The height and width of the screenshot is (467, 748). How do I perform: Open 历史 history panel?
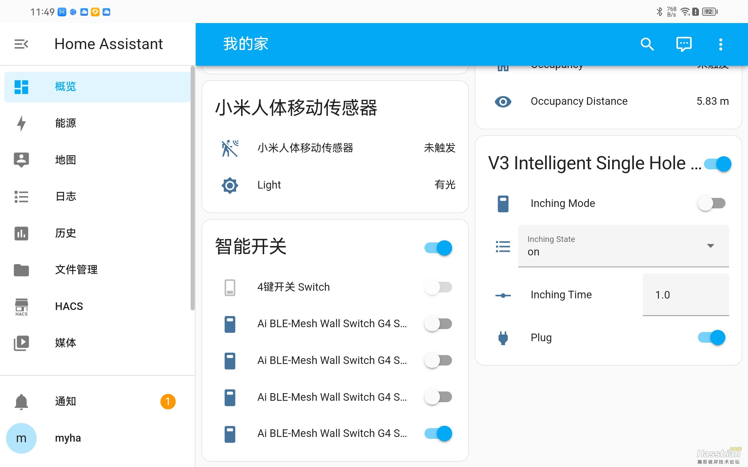coord(97,233)
